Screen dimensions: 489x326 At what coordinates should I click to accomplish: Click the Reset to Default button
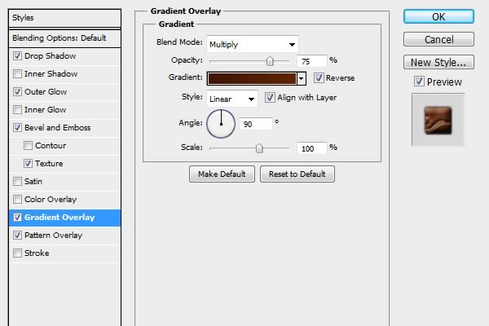click(x=297, y=174)
